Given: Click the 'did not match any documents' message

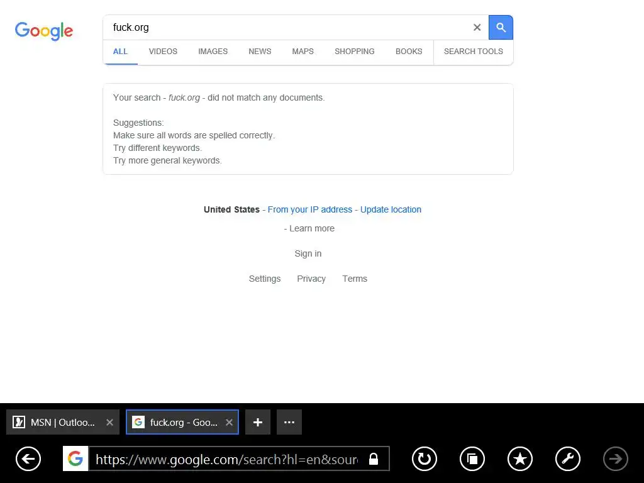Looking at the screenshot, I should pos(219,97).
